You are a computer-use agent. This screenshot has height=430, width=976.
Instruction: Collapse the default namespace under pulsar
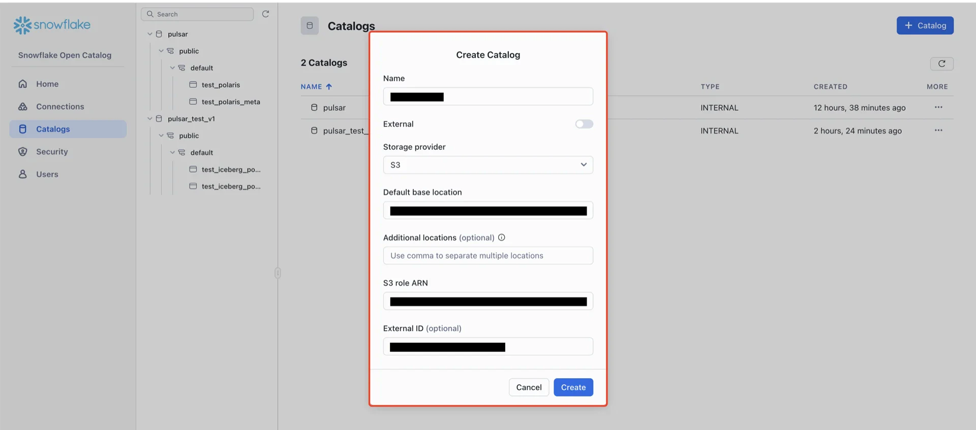(172, 68)
